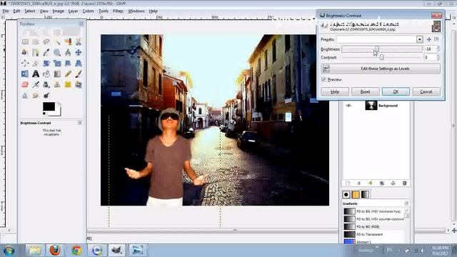Screen dimensions: 457x257
Task: Select the Pencil tool
Action: [68, 74]
